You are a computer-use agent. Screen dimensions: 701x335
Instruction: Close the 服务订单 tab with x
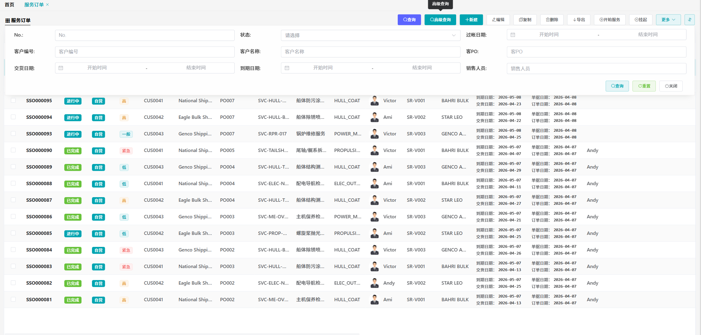pos(47,5)
